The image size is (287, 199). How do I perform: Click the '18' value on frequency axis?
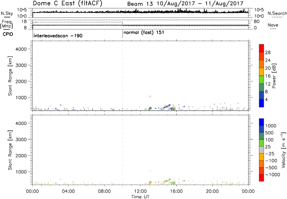pyautogui.click(x=24, y=22)
